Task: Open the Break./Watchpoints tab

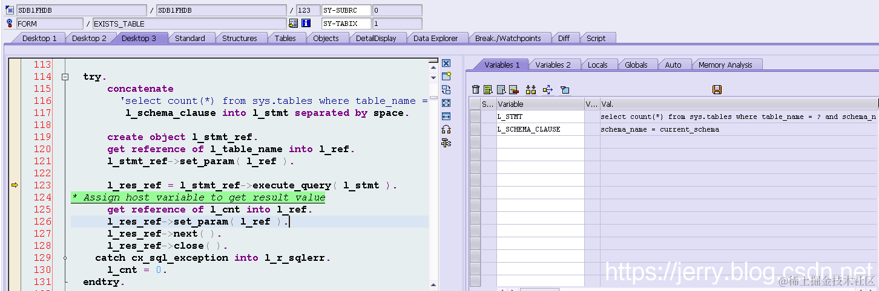Action: [508, 38]
